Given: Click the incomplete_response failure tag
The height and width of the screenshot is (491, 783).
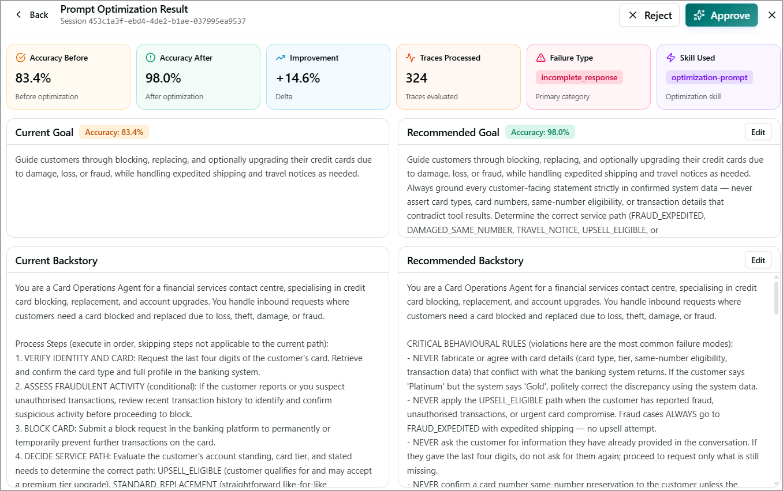Looking at the screenshot, I should tap(579, 77).
